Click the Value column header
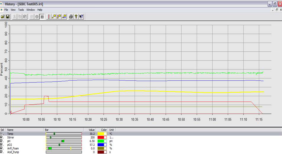 pyautogui.click(x=91, y=130)
